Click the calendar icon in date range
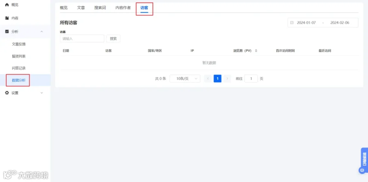368x182 pixels. click(x=292, y=23)
